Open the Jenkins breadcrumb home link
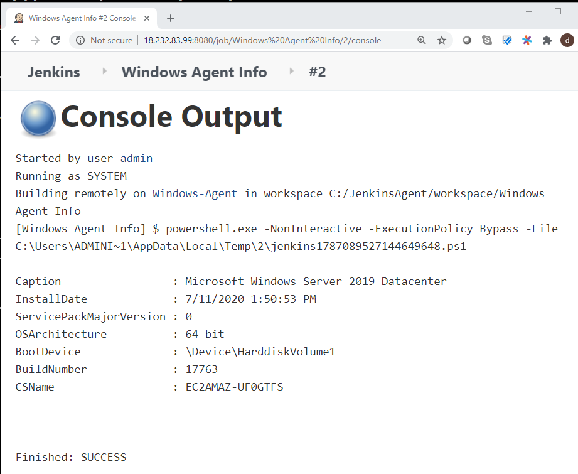Viewport: 578px width, 474px height. click(x=53, y=72)
